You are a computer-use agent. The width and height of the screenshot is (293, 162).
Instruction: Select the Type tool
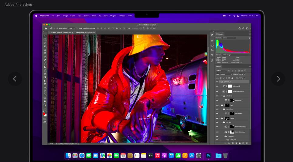(45, 91)
